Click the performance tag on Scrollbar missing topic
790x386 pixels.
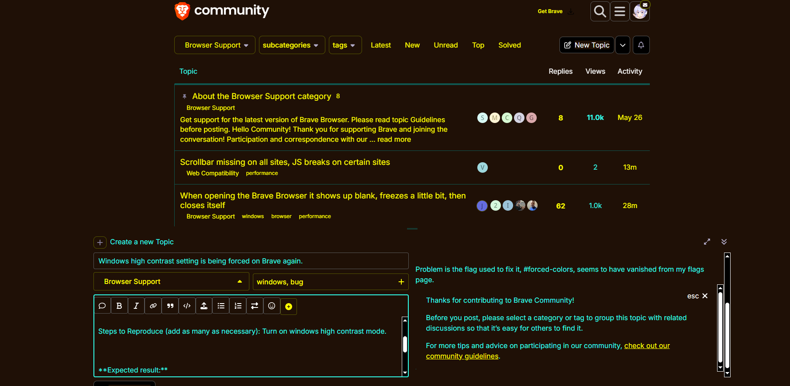262,173
